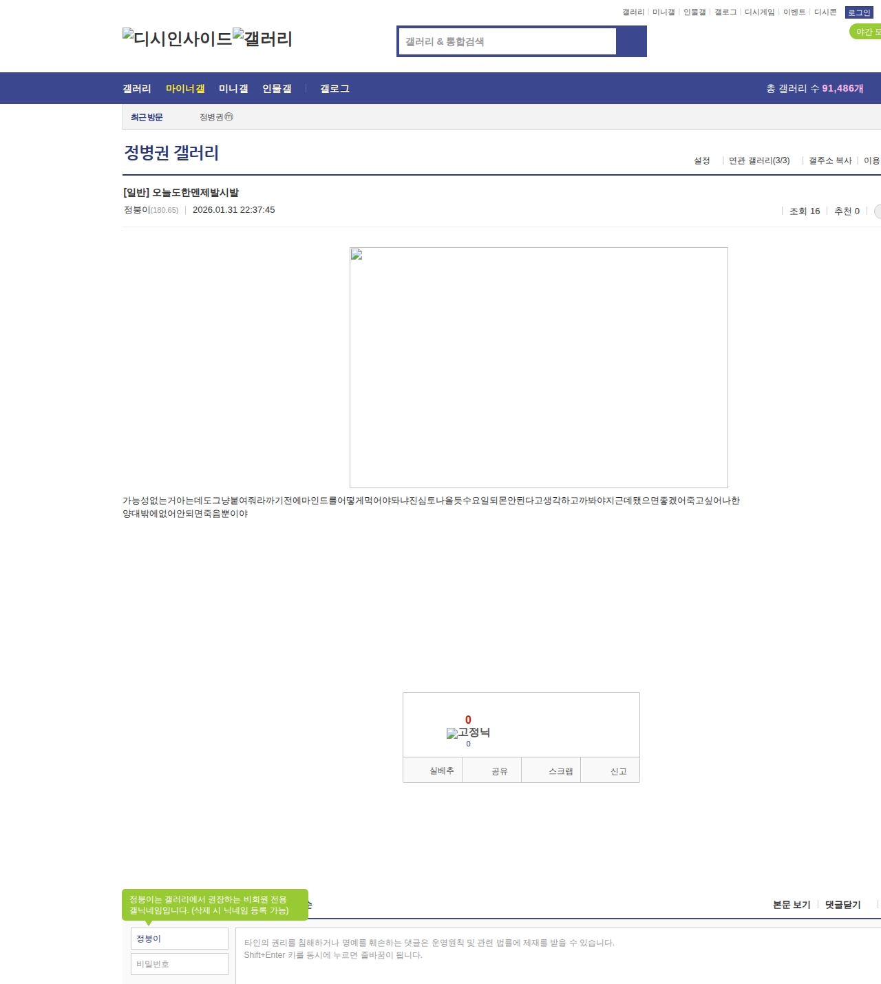Expand the 연관 갤러리(3/3) list
The image size is (881, 984).
coord(759,160)
